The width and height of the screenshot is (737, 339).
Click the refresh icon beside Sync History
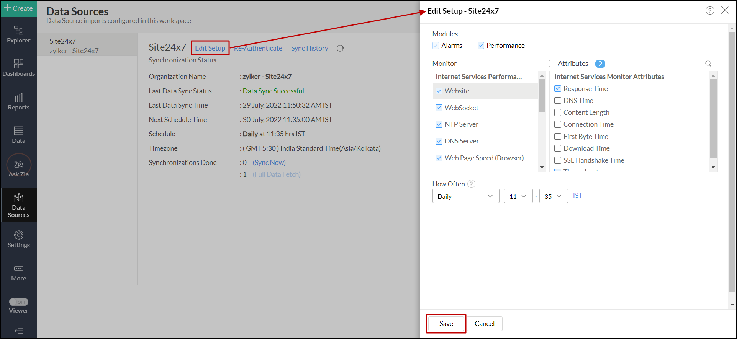(340, 48)
